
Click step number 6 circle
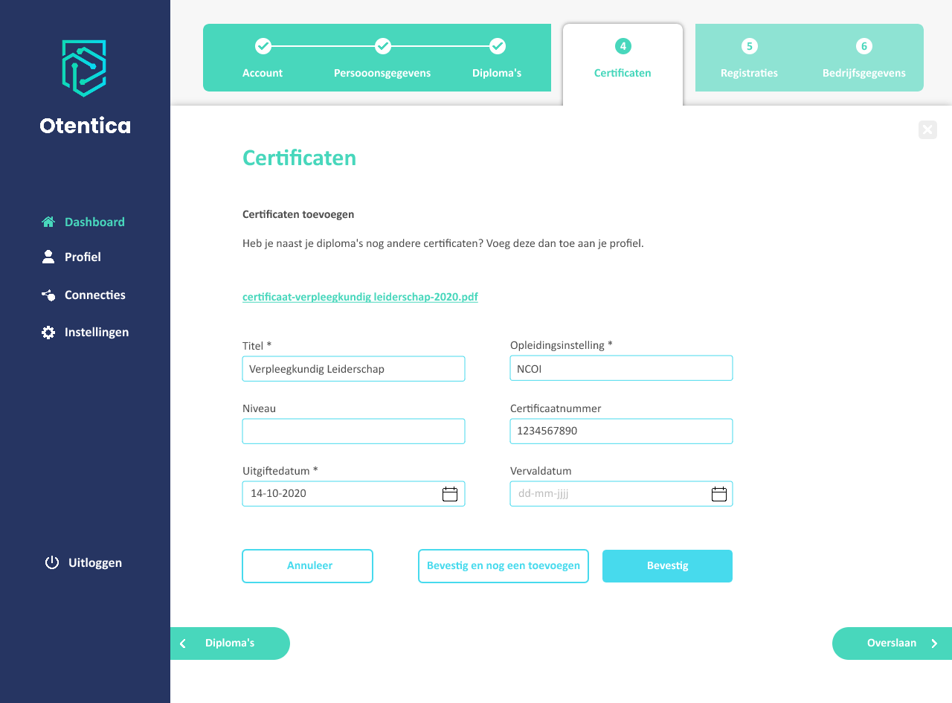coord(864,46)
